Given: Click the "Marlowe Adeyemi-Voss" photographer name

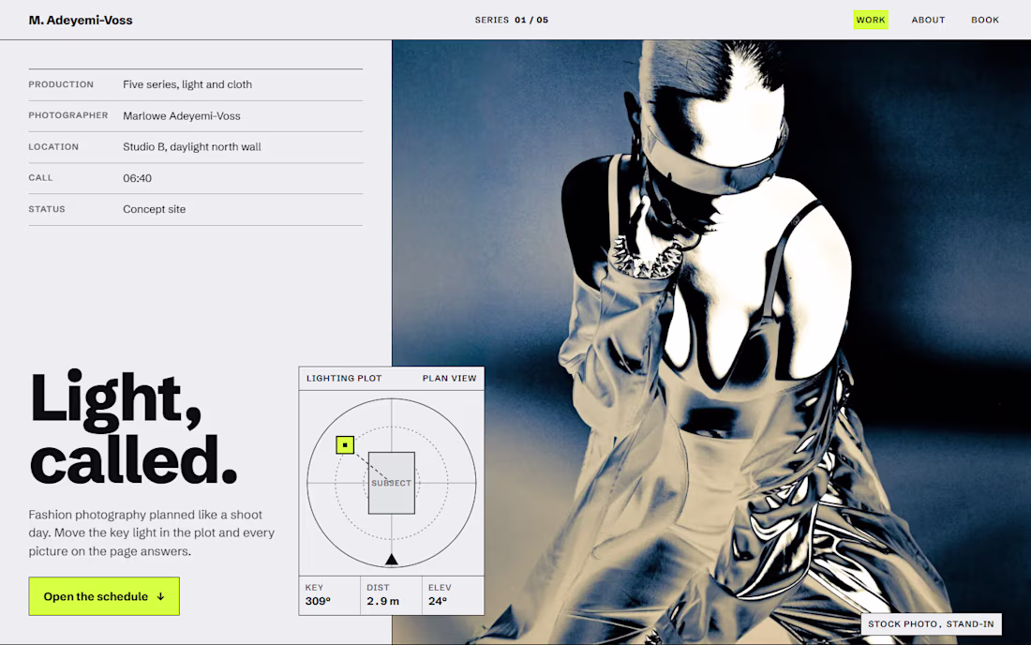Looking at the screenshot, I should click(182, 115).
